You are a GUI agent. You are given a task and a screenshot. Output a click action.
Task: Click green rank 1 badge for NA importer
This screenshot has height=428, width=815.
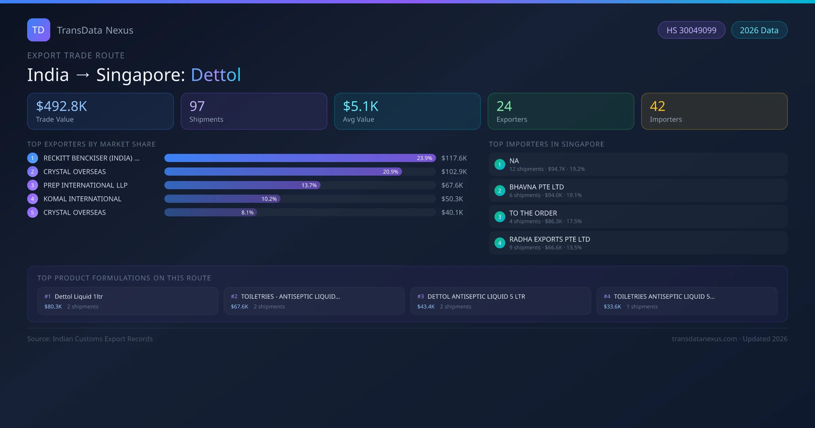point(500,164)
